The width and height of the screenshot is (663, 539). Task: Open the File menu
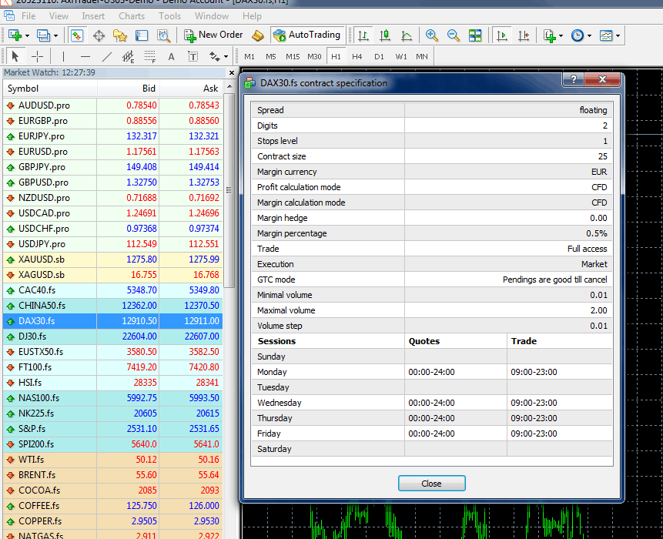pyautogui.click(x=28, y=16)
